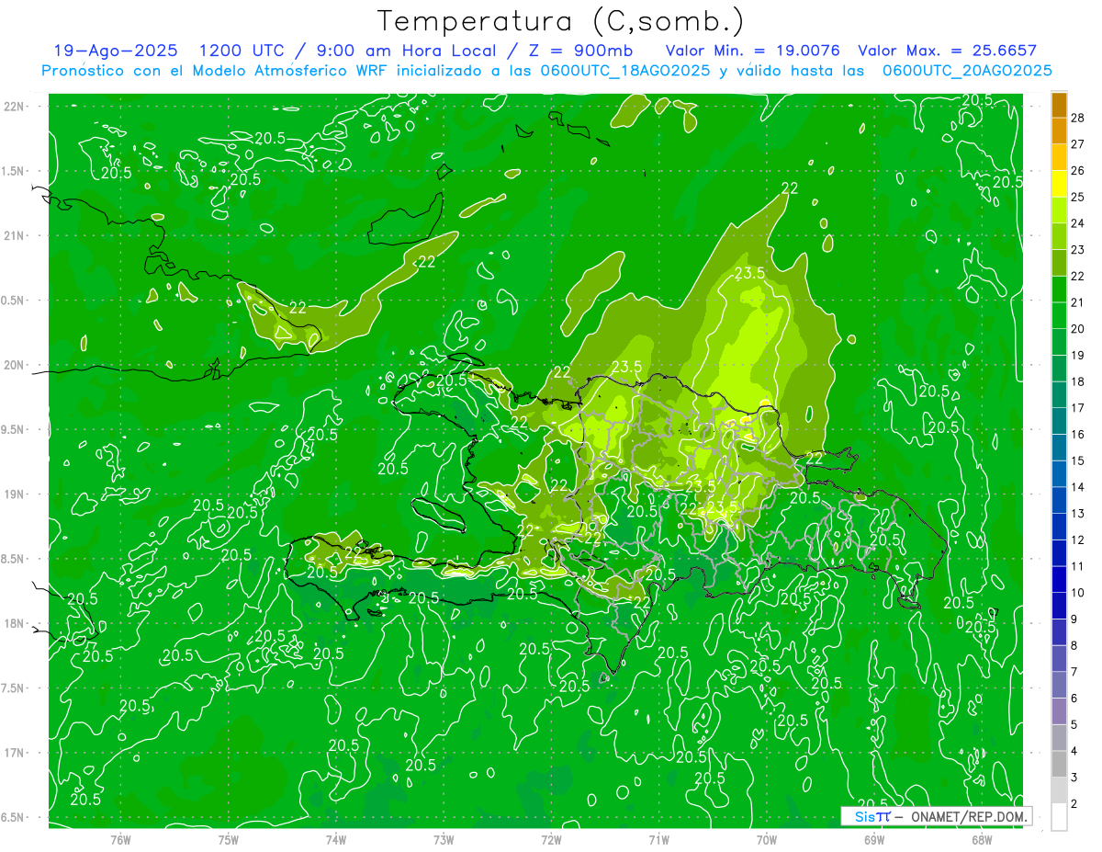1102x852 pixels.
Task: Click the "9.5N" latitude axis label
Action: coord(14,429)
